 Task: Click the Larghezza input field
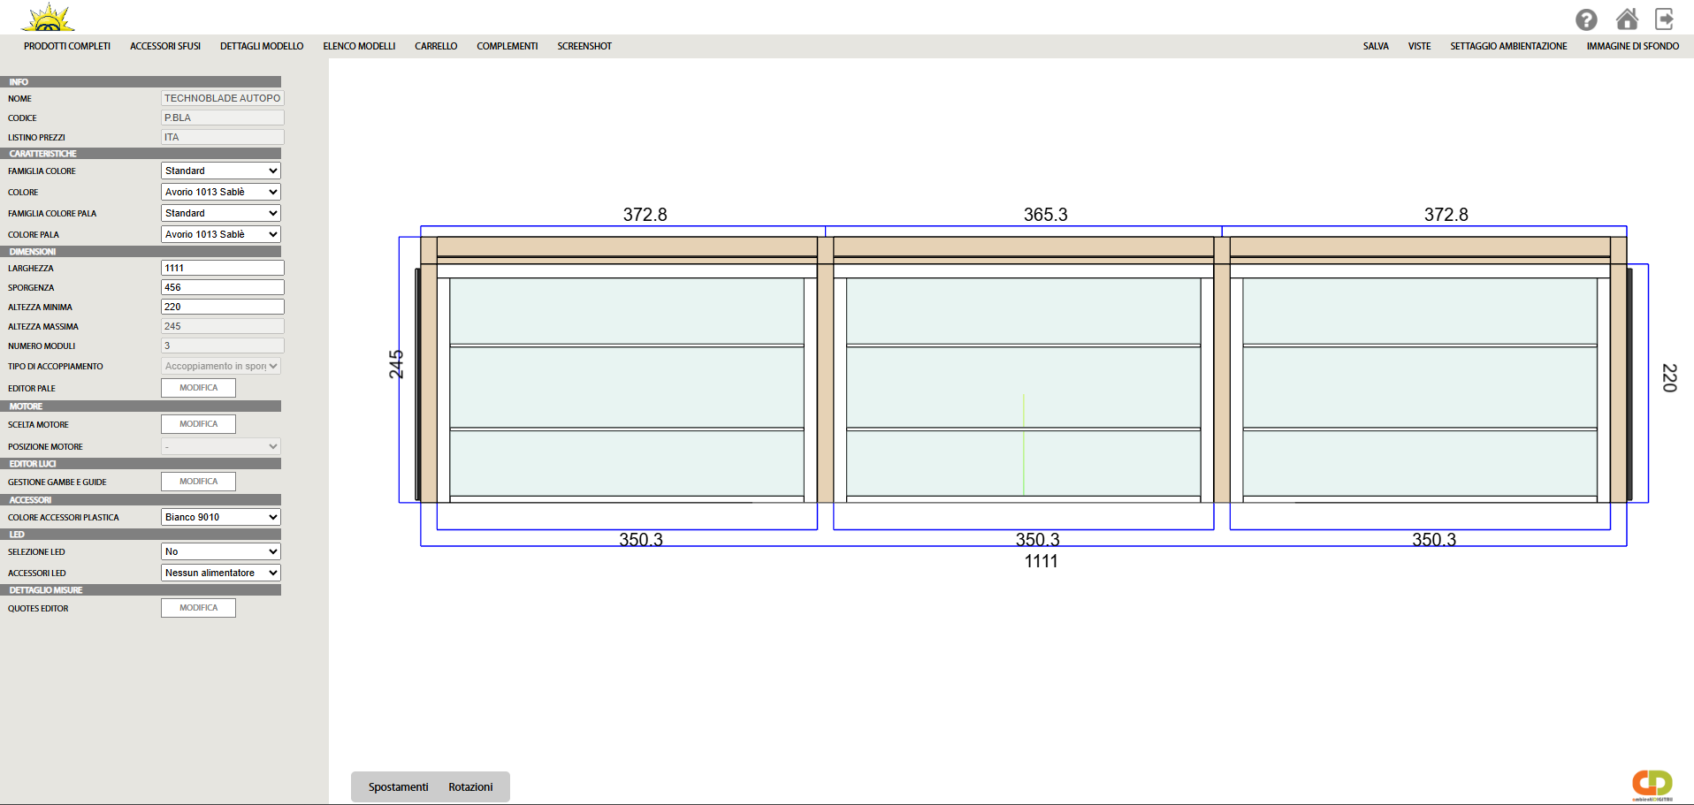223,268
